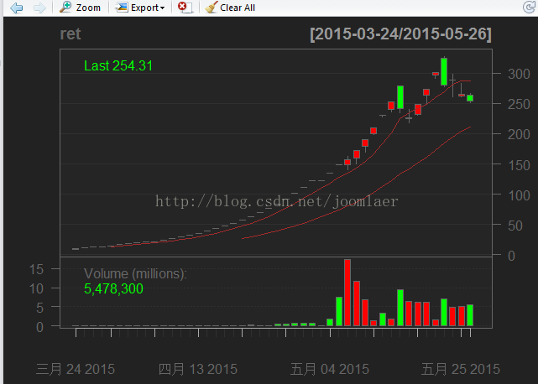Open the Zoom plot viewer
This screenshot has height=384, width=538.
[x=80, y=8]
